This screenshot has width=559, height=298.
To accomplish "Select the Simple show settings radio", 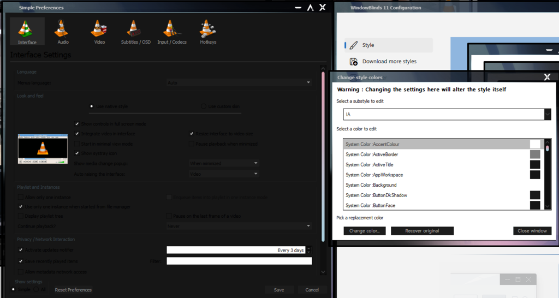I will pos(14,289).
